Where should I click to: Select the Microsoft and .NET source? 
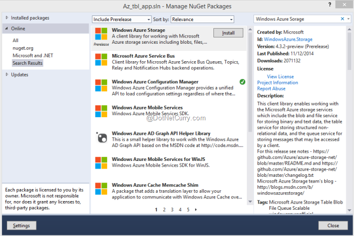click(x=33, y=56)
